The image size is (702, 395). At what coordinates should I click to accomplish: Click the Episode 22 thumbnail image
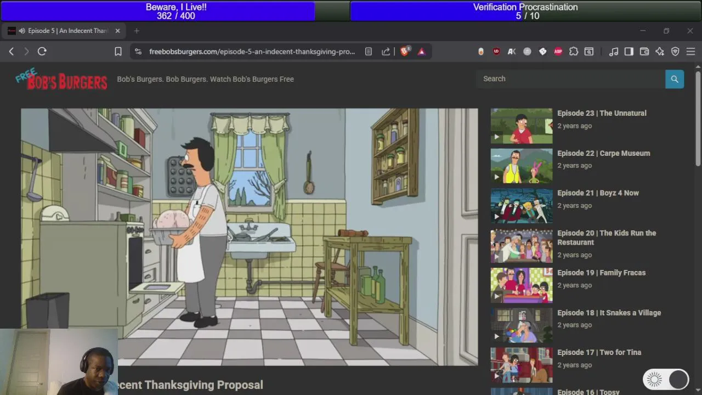pyautogui.click(x=522, y=166)
